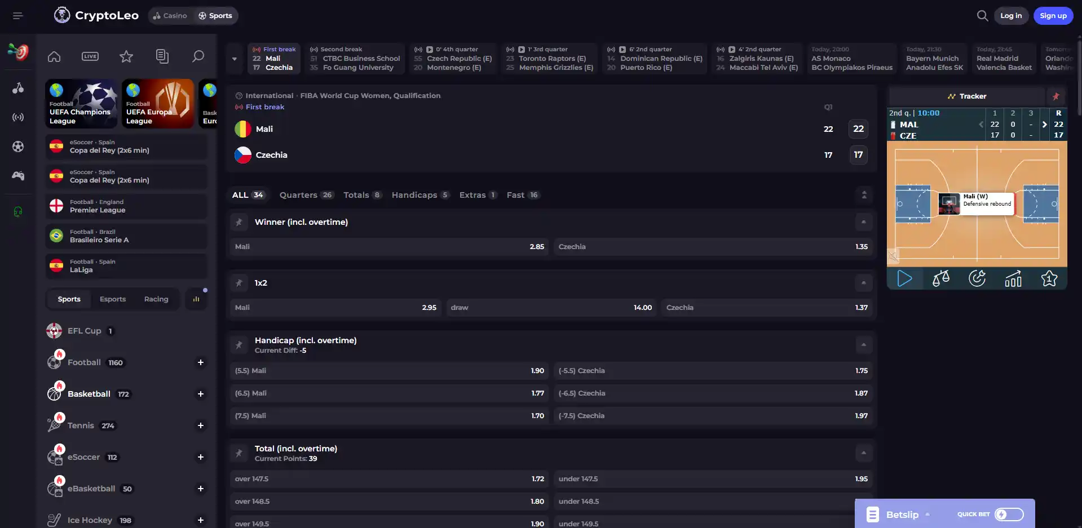
Task: Open tracker lineup star icon
Action: pyautogui.click(x=1049, y=278)
